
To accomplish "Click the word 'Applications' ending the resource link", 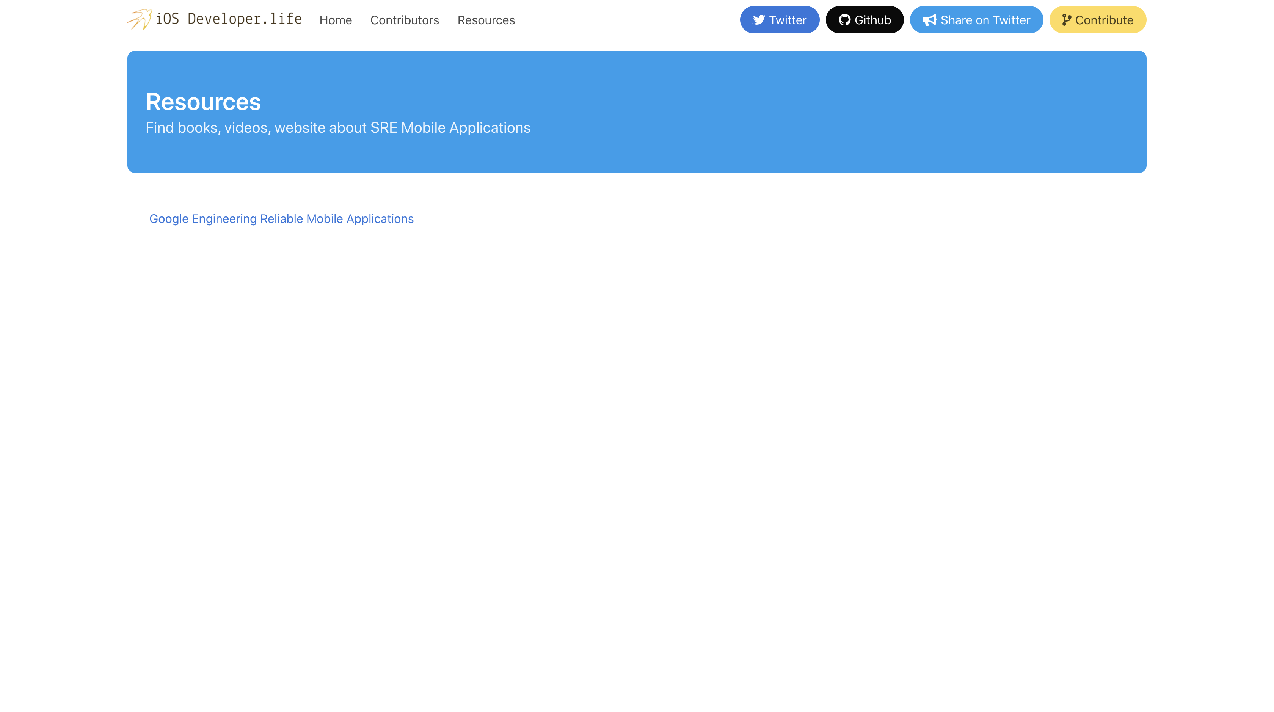I will [380, 218].
